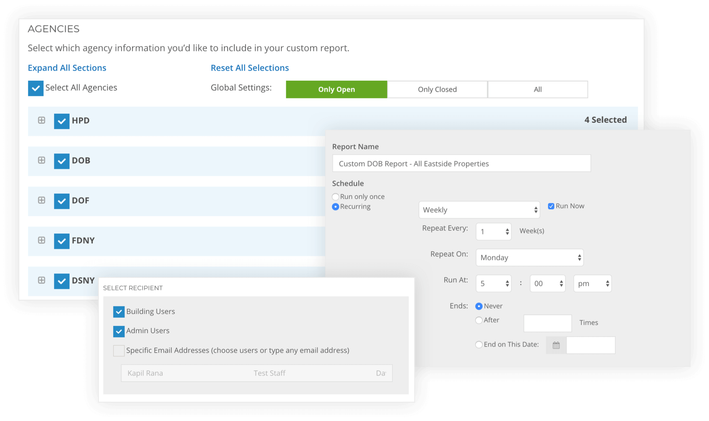Expand the DOF agency section

[41, 200]
